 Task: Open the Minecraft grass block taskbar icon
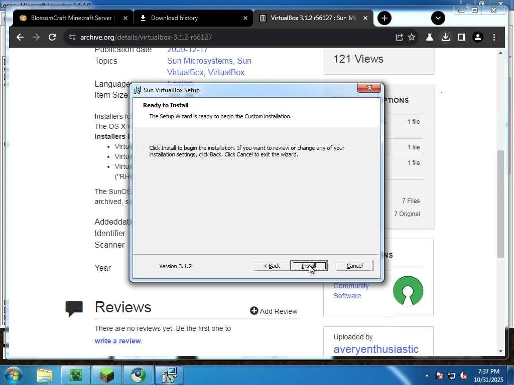click(106, 375)
